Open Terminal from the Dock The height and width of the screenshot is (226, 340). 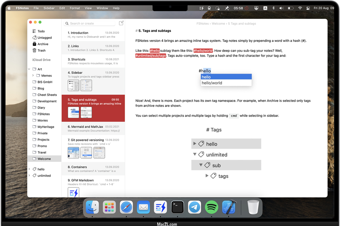[178, 207]
